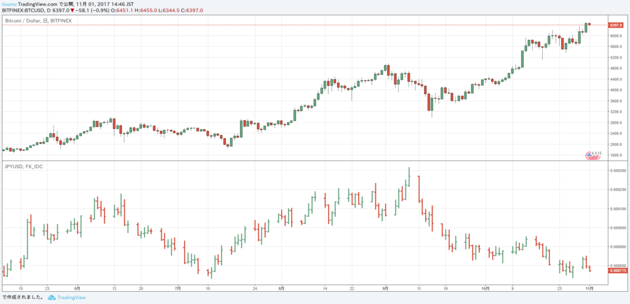Click the '6月' date label on time axis
This screenshot has height=304, width=630.
coord(77,288)
